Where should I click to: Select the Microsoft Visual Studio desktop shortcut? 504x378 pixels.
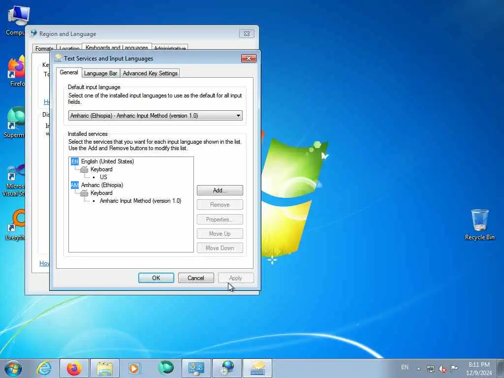(13, 180)
